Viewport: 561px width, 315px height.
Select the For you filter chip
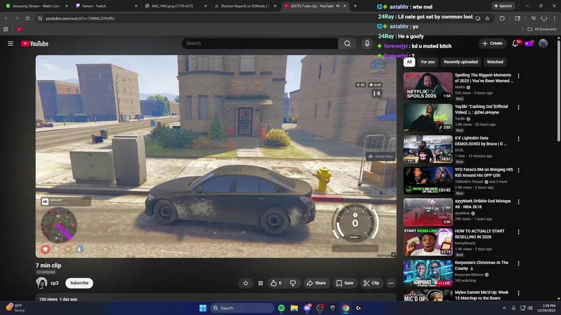[428, 62]
